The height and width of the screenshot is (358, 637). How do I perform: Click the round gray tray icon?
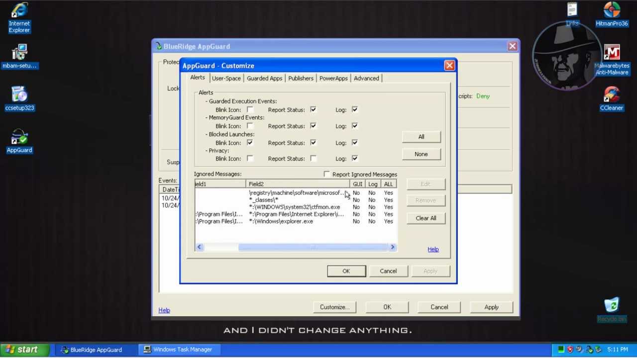580,350
